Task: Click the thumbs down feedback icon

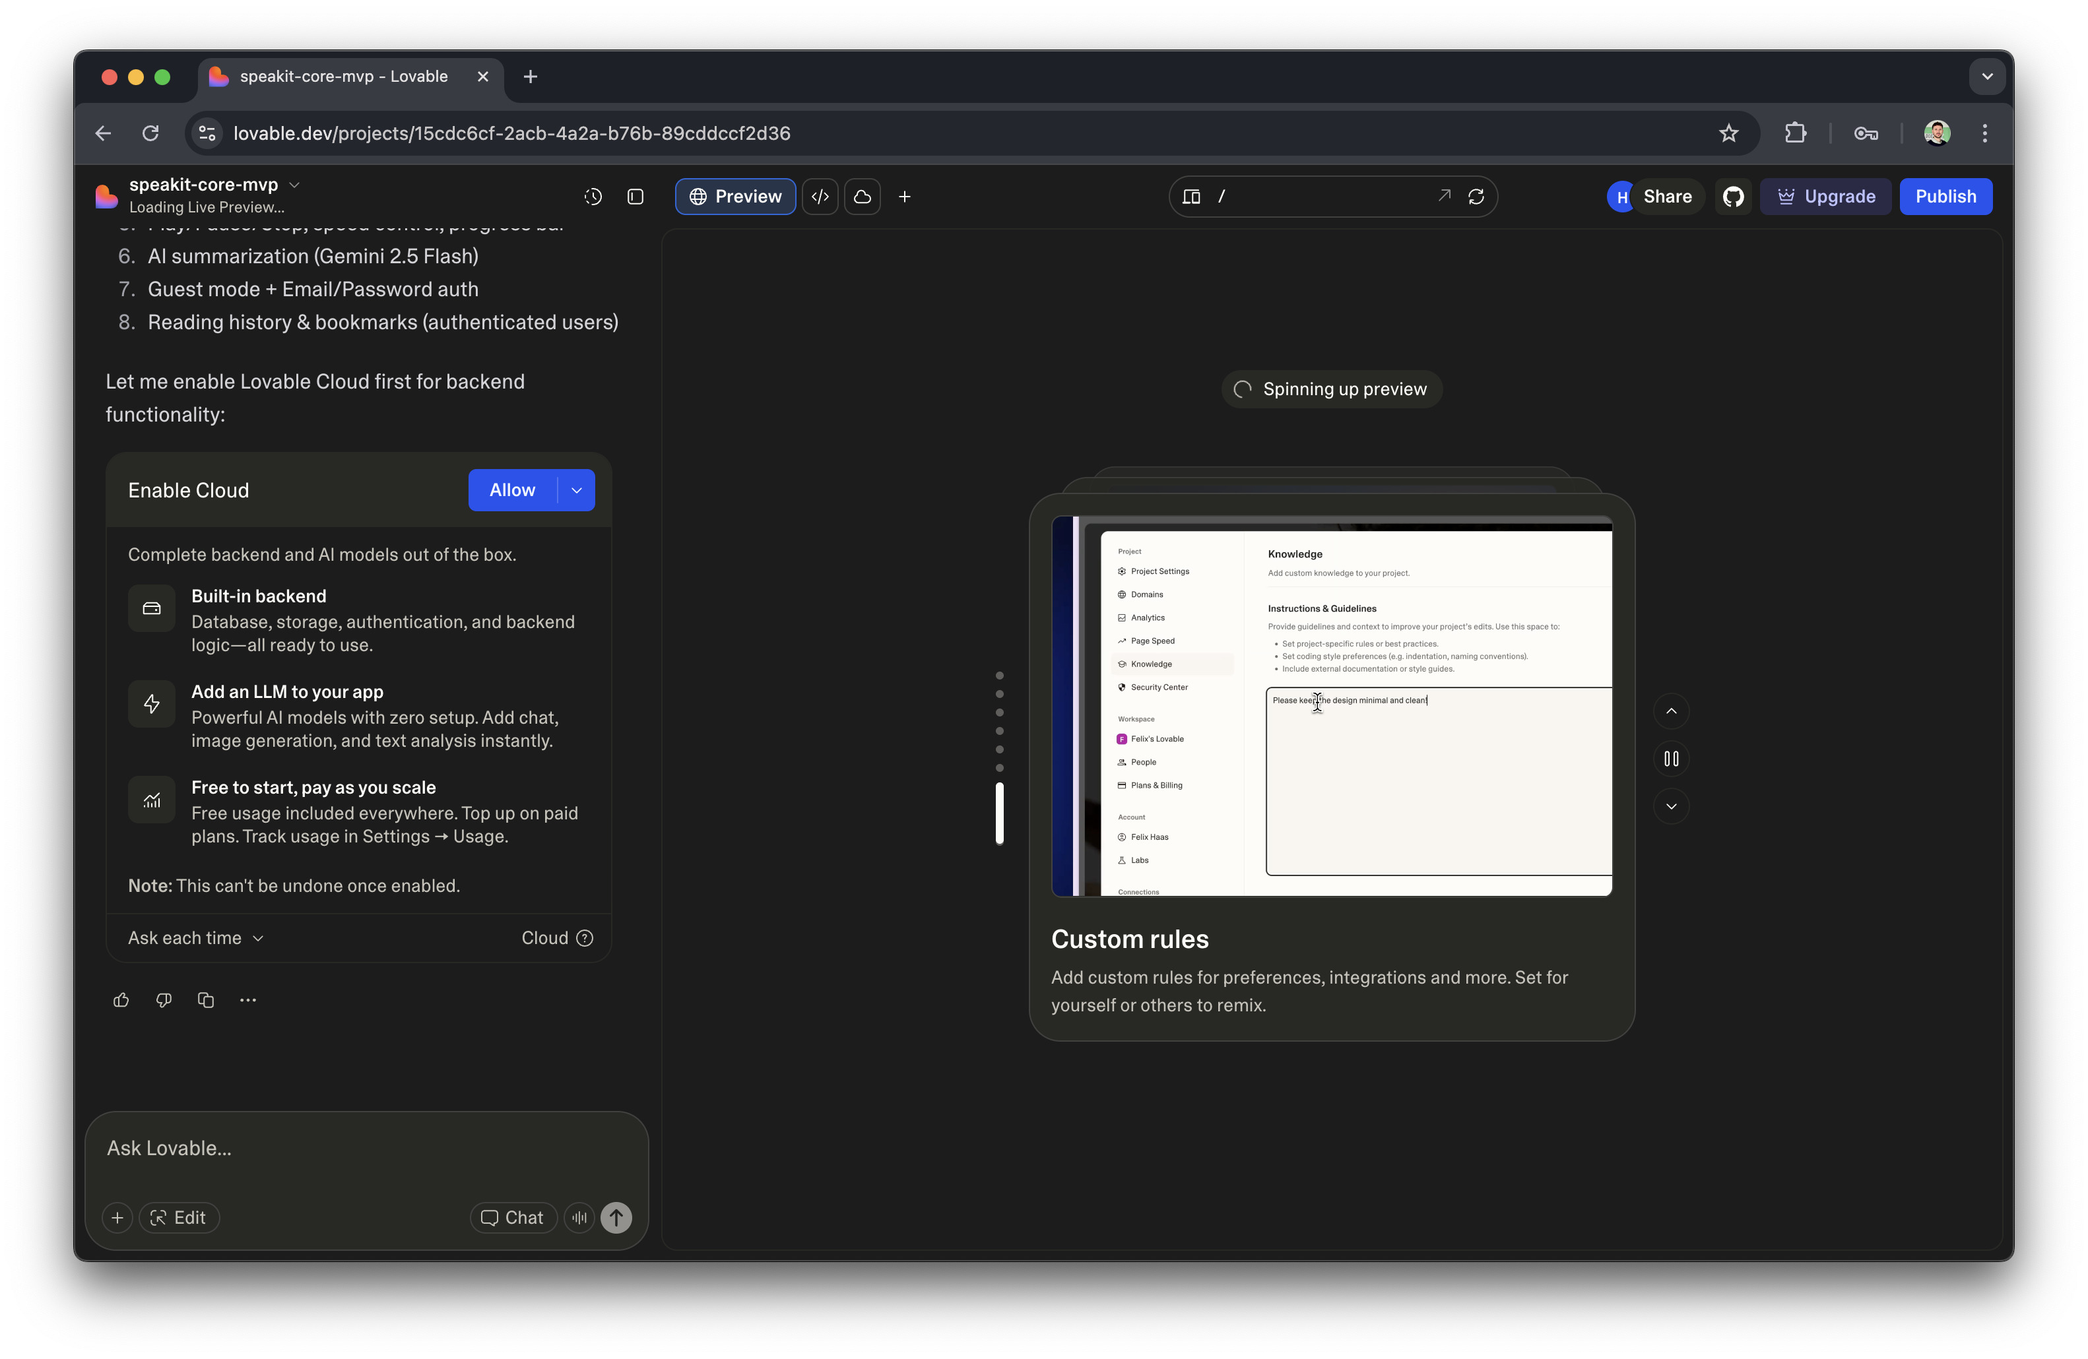Action: click(163, 999)
